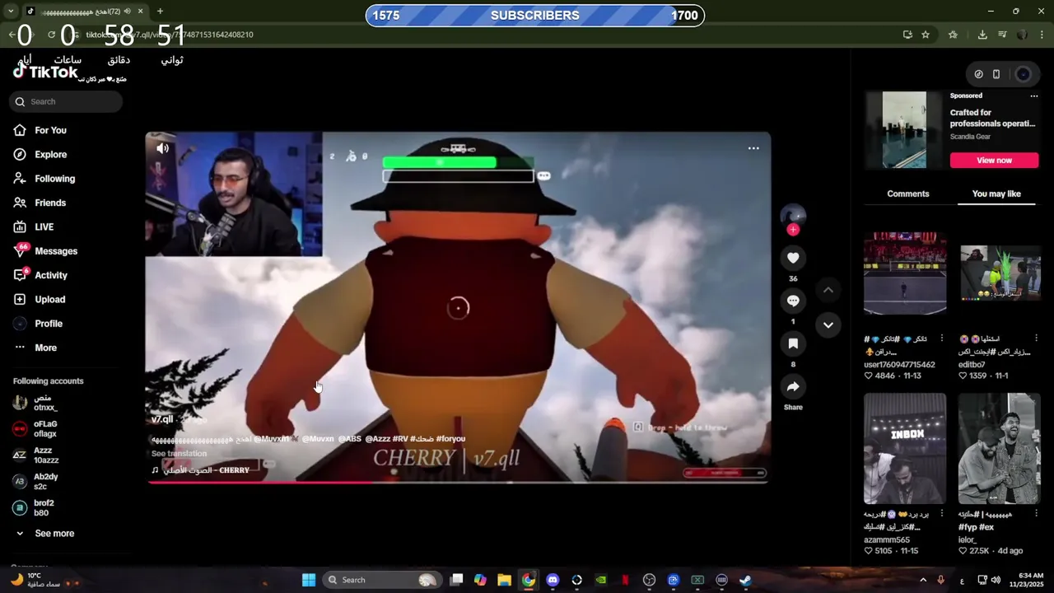Image resolution: width=1054 pixels, height=593 pixels.
Task: Close the TikTok browser tab
Action: [x=140, y=12]
